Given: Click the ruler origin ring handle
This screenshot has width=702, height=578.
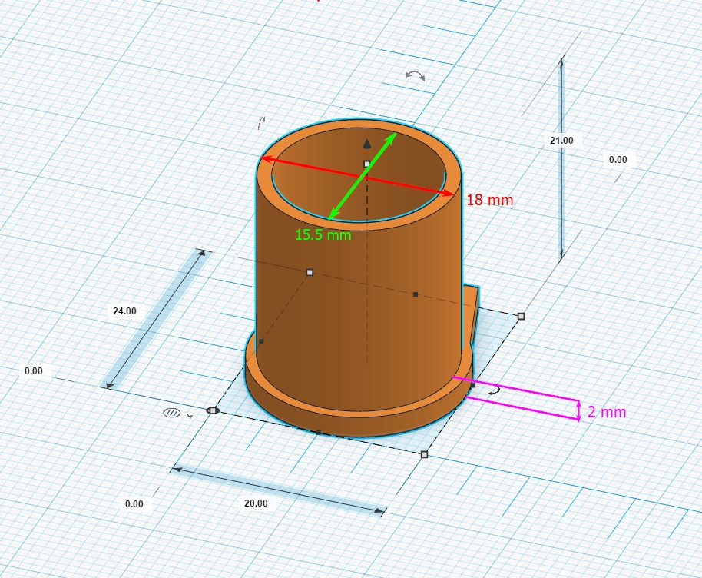Looking at the screenshot, I should click(x=212, y=410).
